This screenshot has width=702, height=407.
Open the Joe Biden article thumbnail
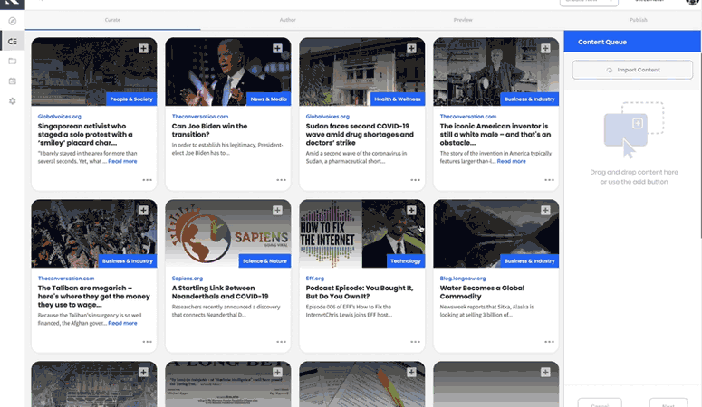228,71
